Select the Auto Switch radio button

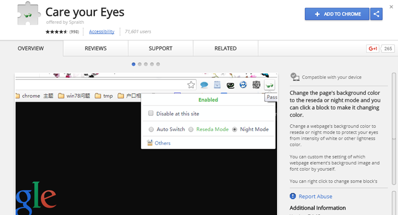pyautogui.click(x=151, y=129)
